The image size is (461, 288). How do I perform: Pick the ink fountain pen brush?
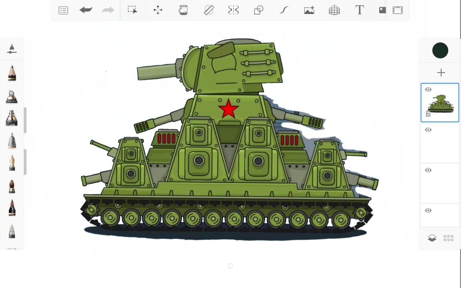pos(12,163)
